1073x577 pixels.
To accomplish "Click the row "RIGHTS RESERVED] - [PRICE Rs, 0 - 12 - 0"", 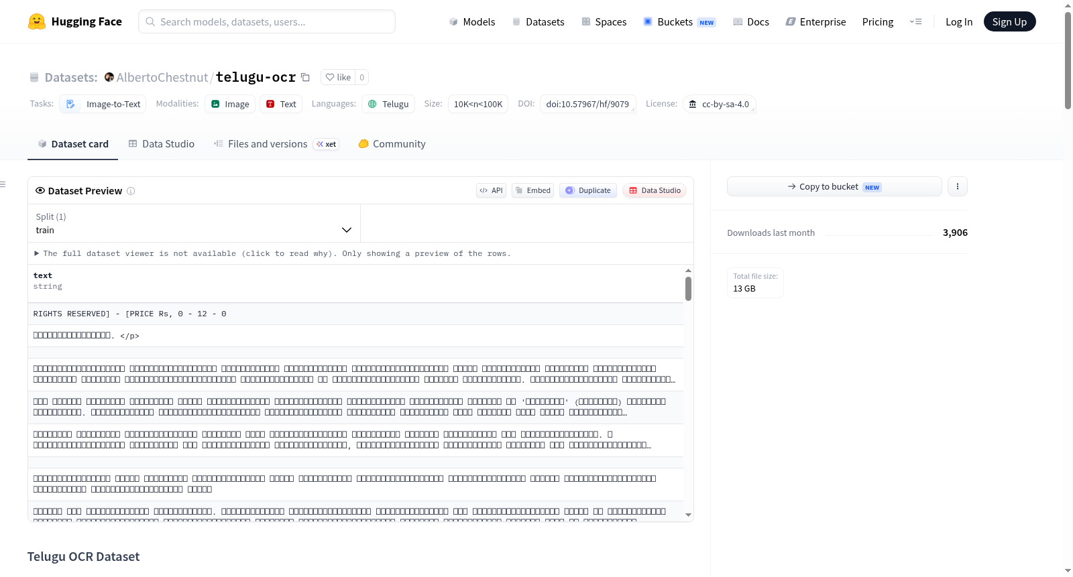I will click(x=355, y=314).
